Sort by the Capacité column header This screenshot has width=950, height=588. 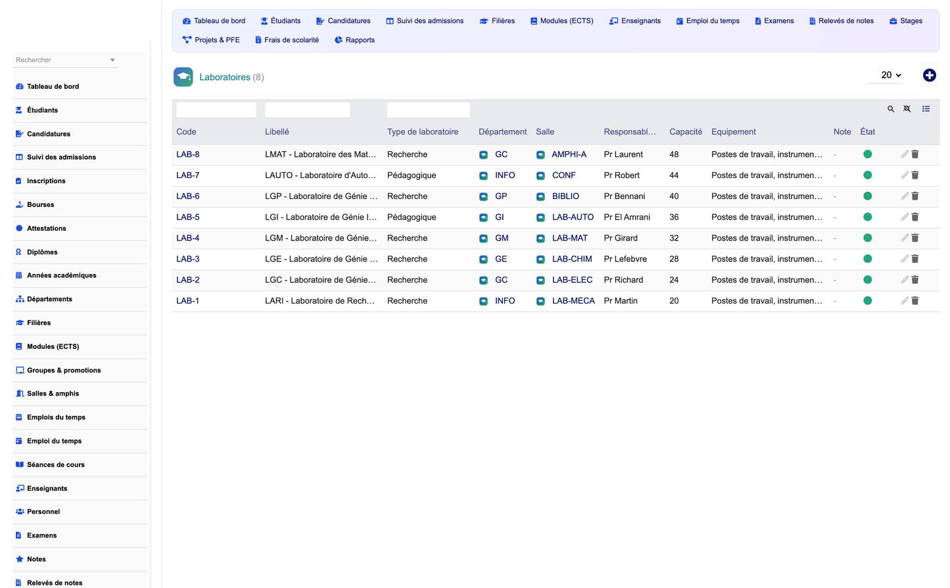[686, 132]
